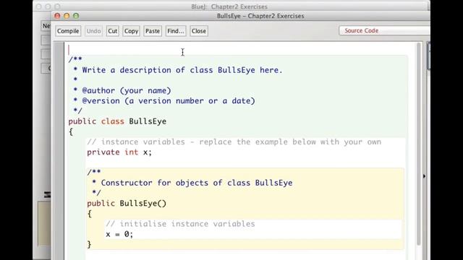Click 'Constructor for objects of class BullsEye' comment

click(x=197, y=183)
